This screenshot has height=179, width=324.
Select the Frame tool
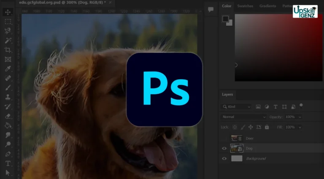[x=8, y=59]
